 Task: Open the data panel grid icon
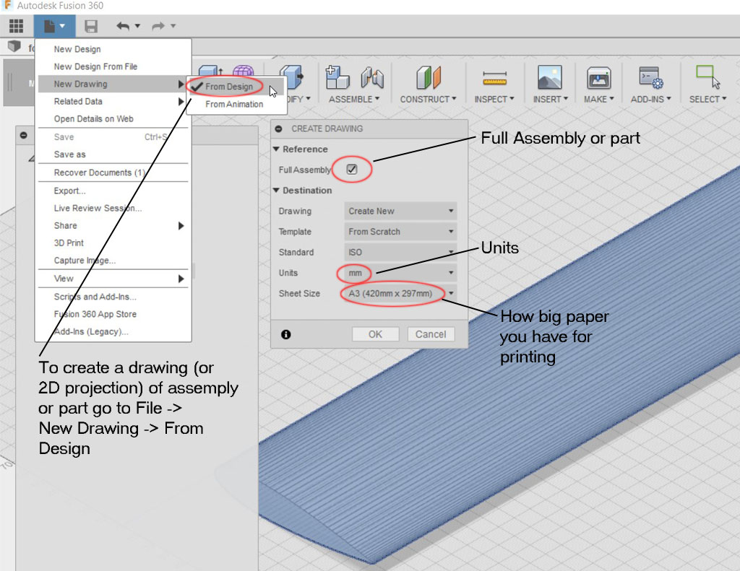[x=16, y=26]
